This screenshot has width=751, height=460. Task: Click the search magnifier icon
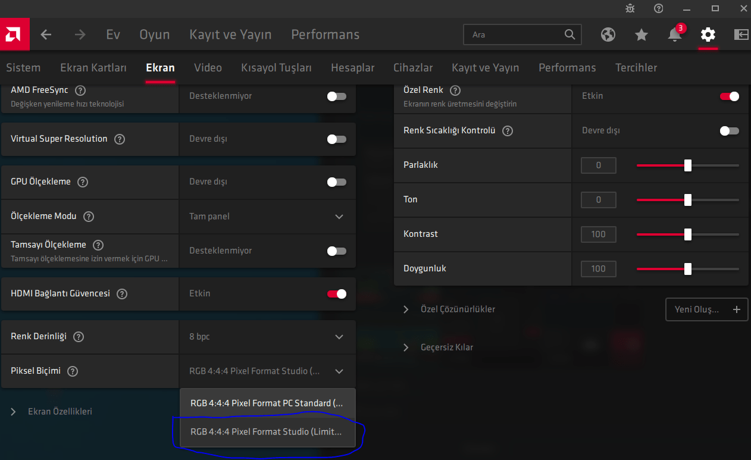coord(569,35)
